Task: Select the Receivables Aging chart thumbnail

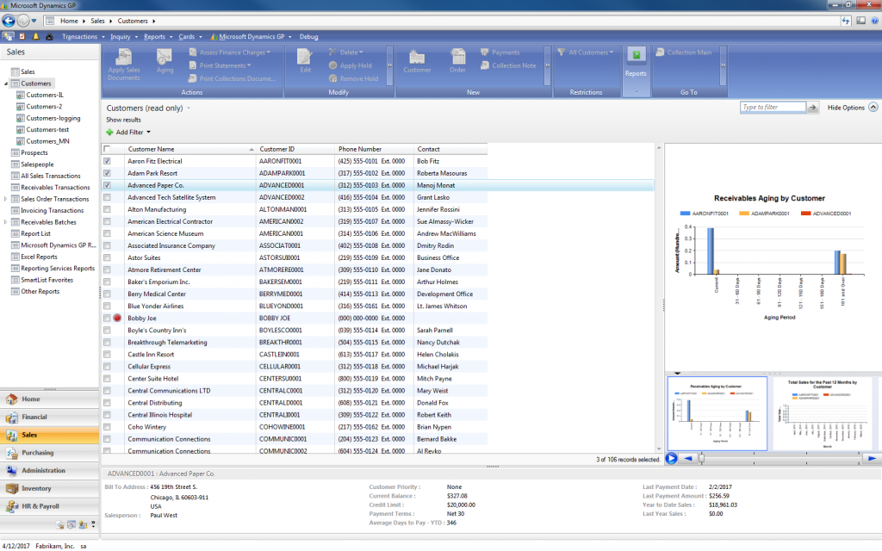Action: 717,413
